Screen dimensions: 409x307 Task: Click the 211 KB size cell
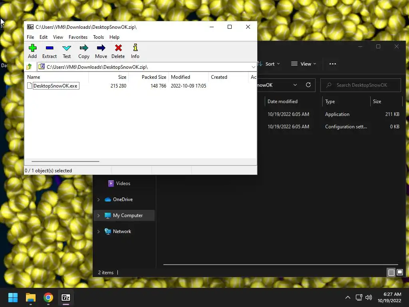(392, 114)
